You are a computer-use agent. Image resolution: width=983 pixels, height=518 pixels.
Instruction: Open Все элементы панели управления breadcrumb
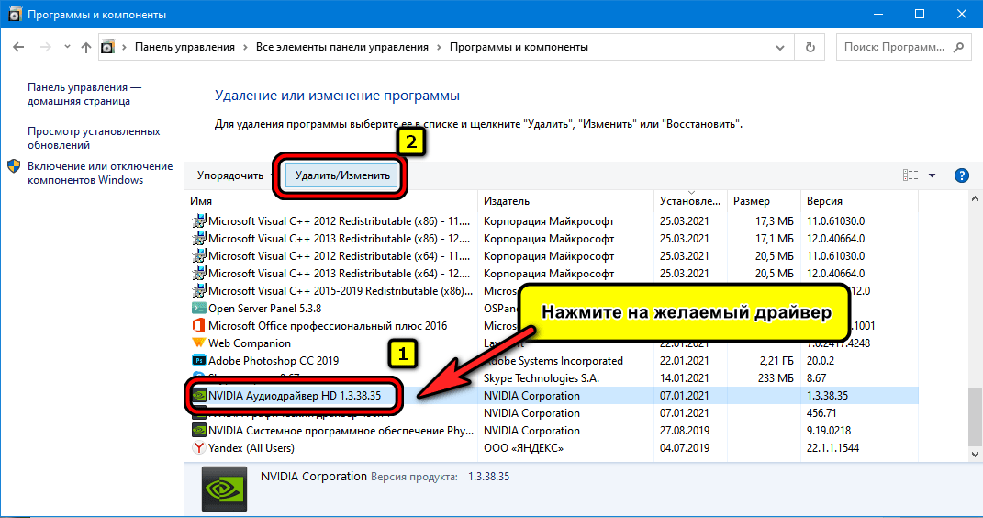[x=341, y=47]
